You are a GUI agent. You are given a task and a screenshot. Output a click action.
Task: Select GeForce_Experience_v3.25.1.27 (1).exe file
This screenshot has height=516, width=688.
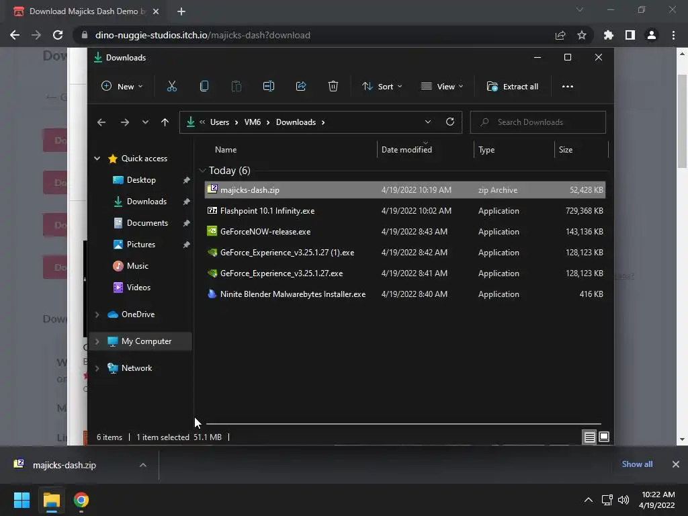[404, 253]
